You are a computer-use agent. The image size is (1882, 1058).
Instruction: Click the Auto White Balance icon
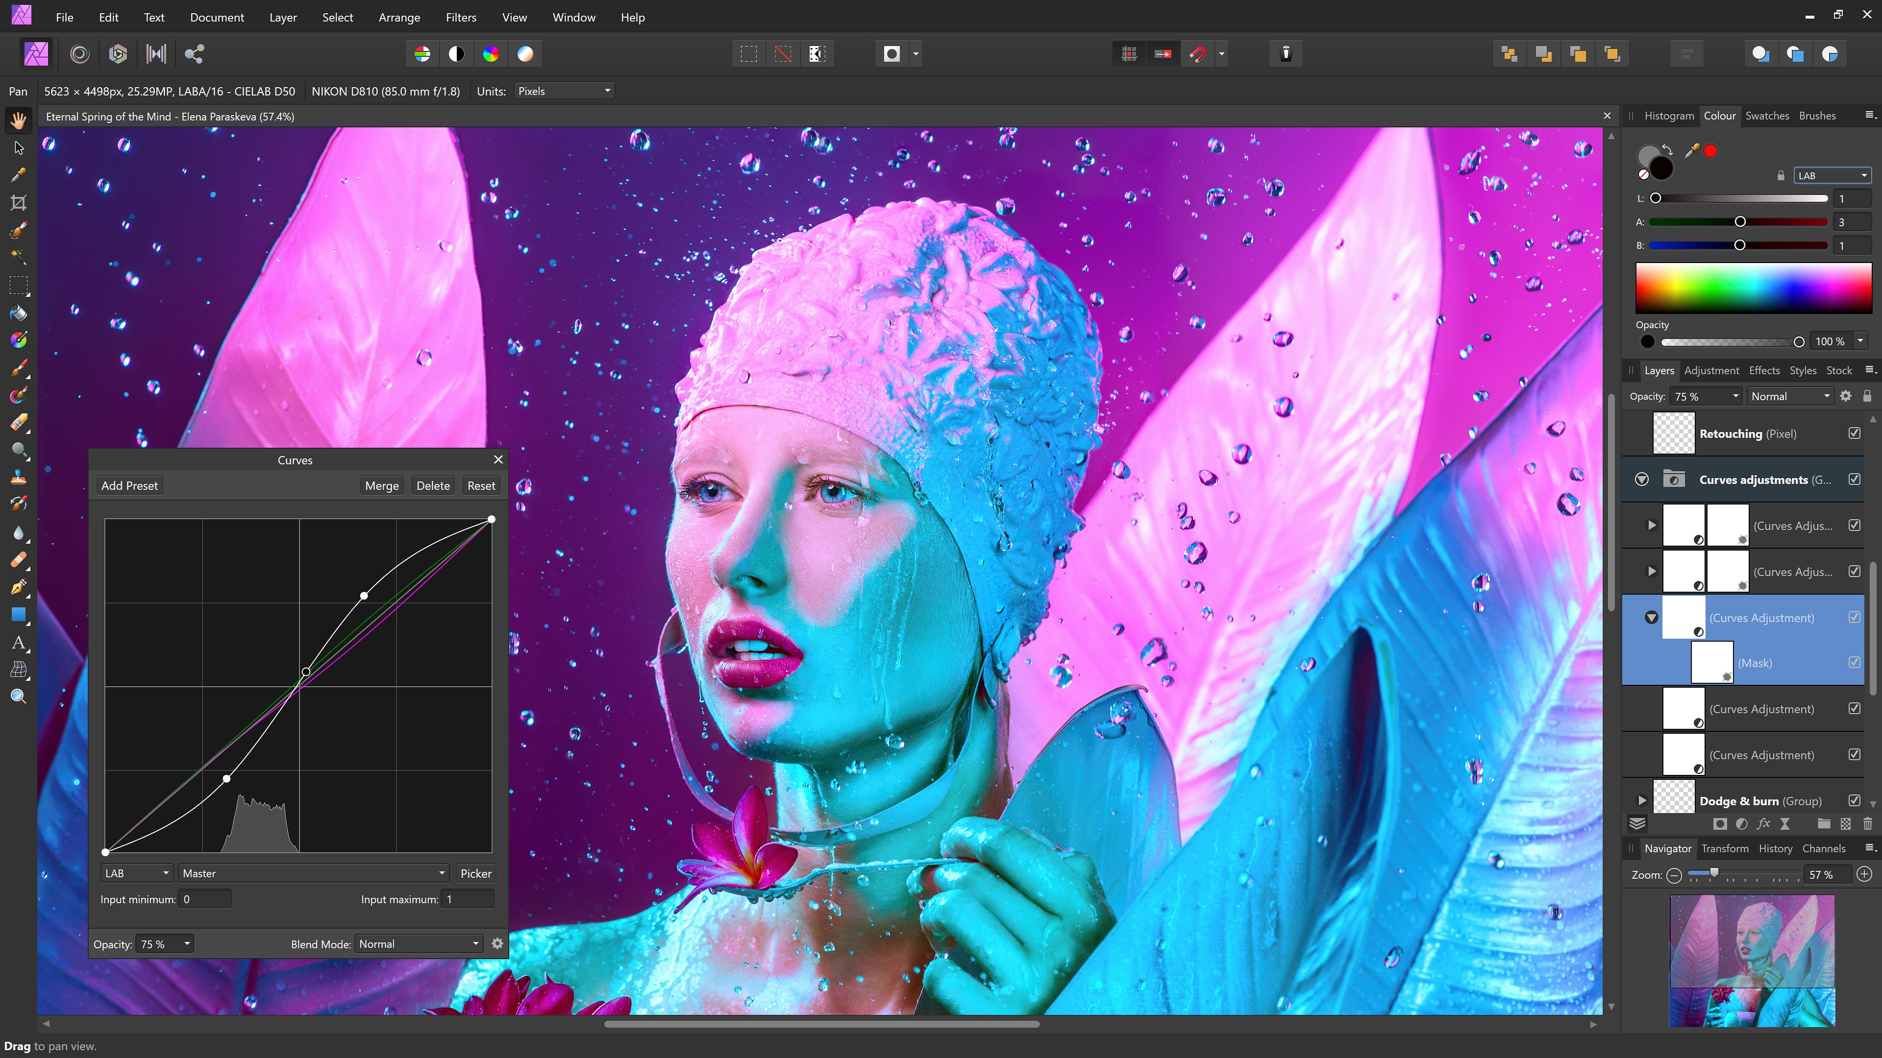tap(525, 53)
